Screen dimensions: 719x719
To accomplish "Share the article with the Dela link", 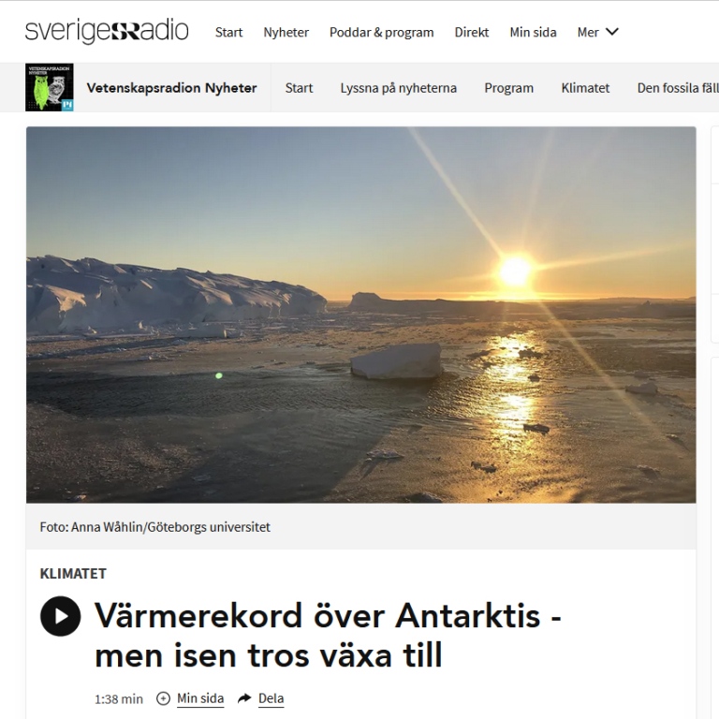I will coord(271,698).
